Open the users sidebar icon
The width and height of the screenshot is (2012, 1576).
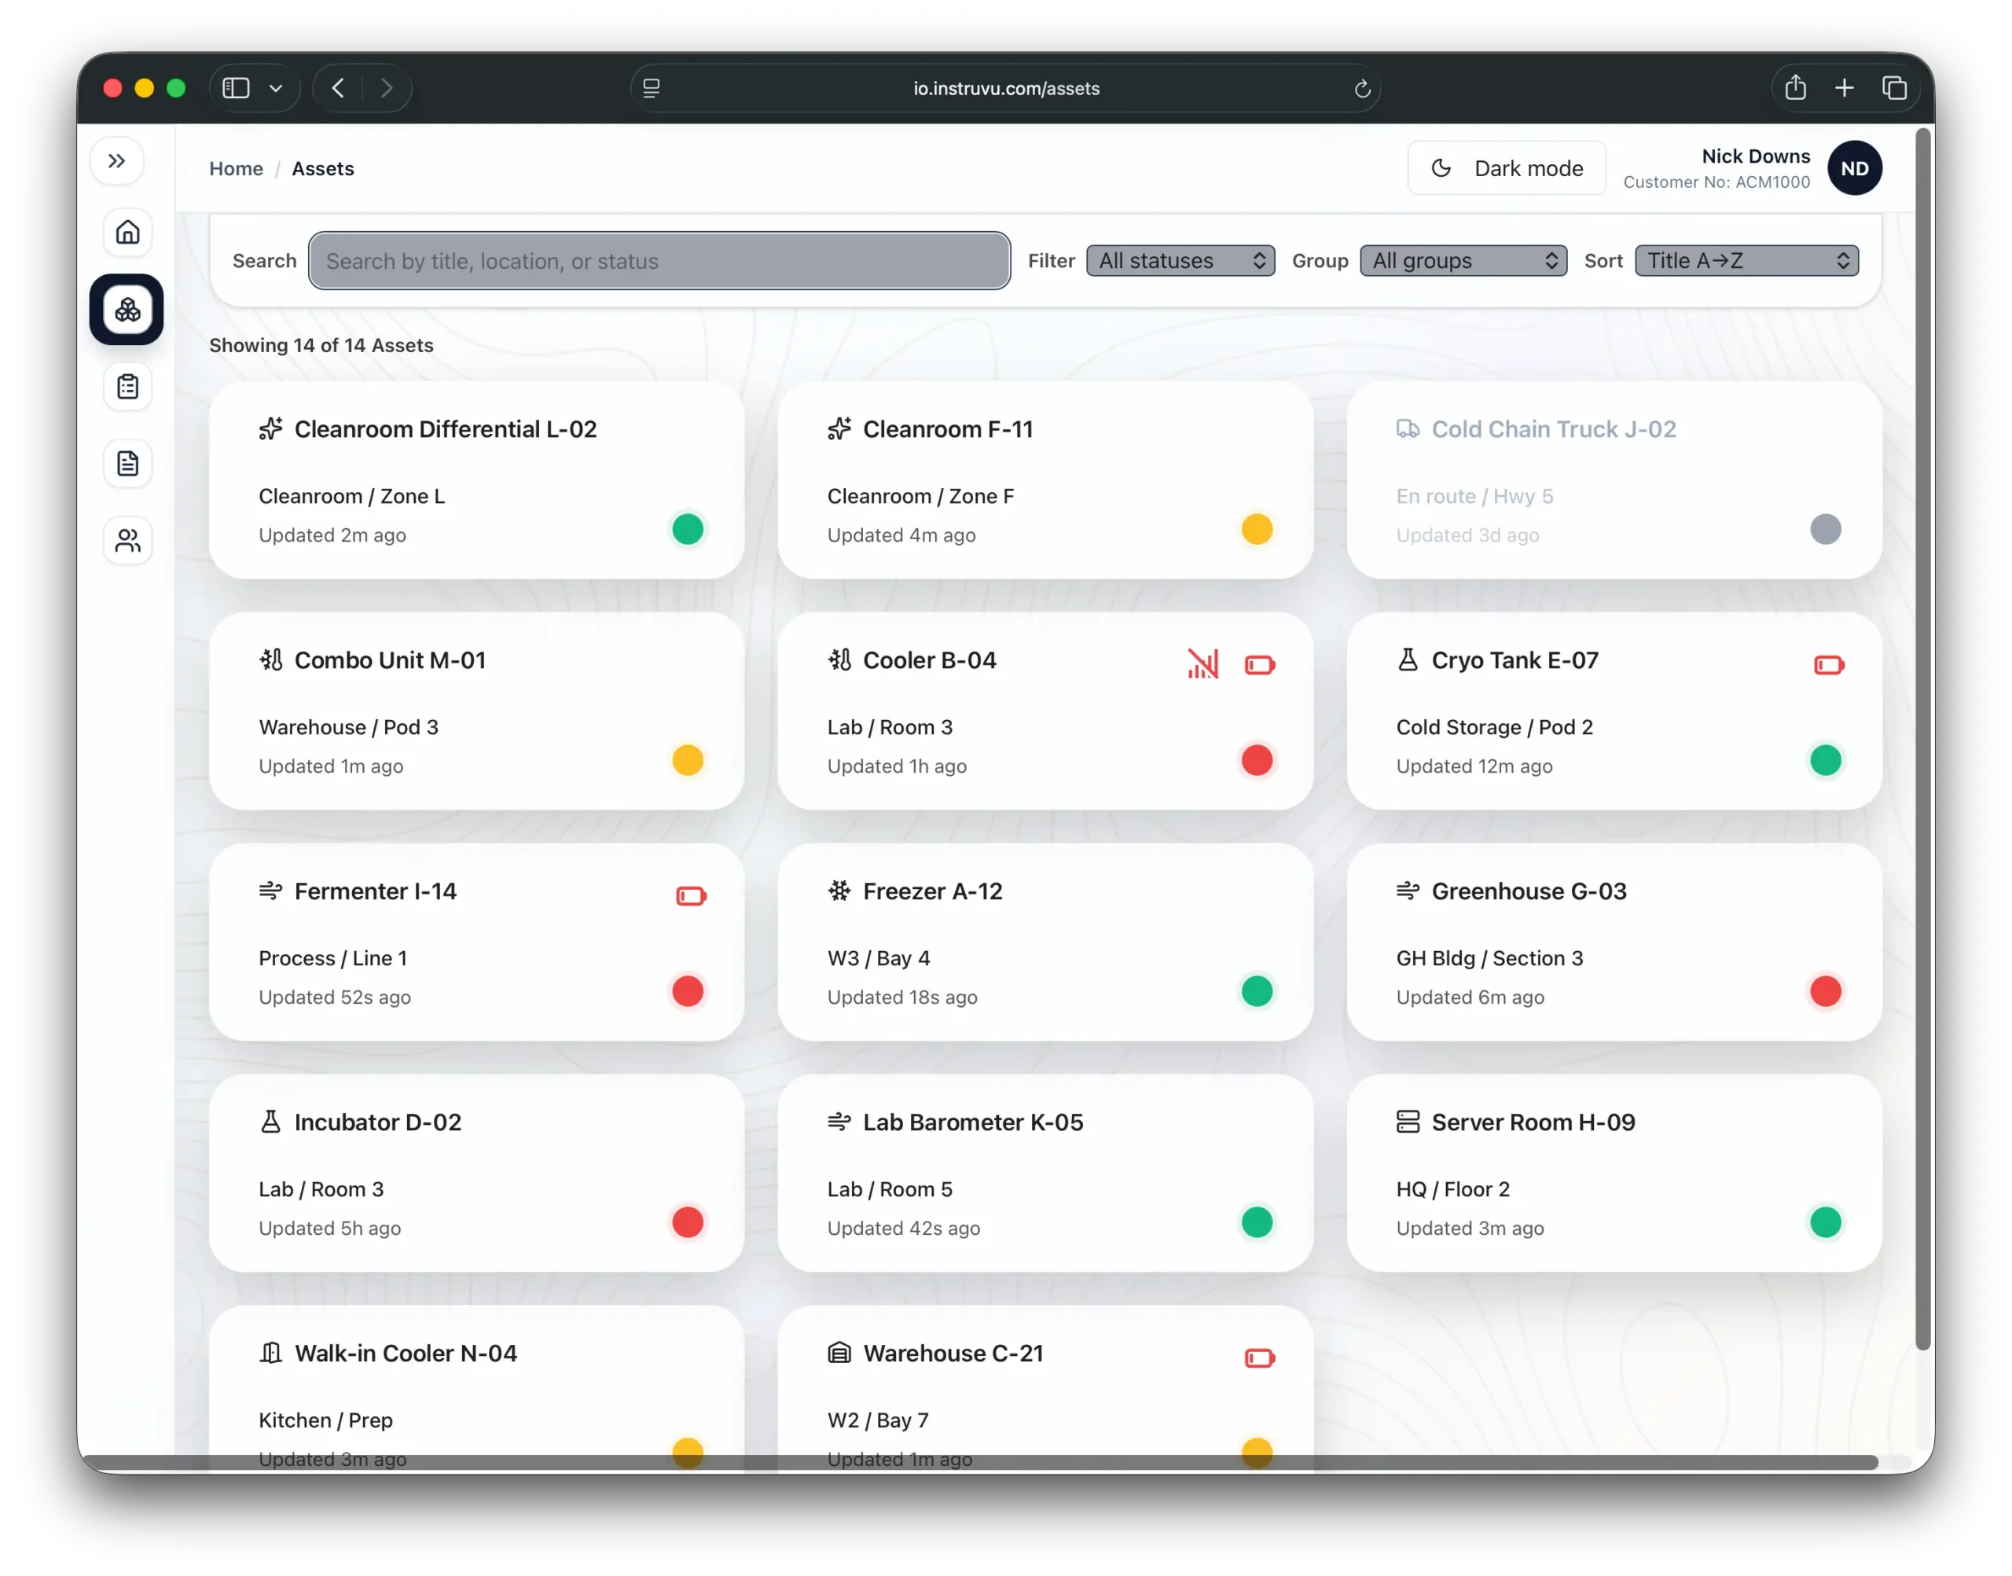pos(127,541)
